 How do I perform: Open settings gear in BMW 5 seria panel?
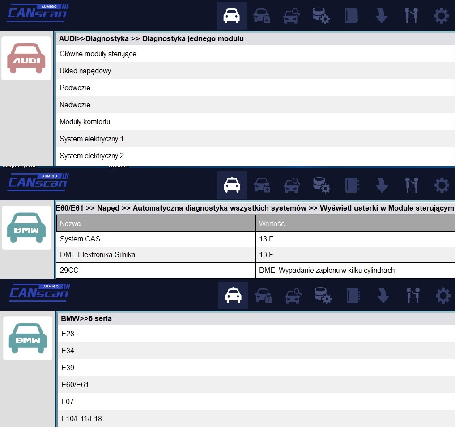pyautogui.click(x=443, y=296)
